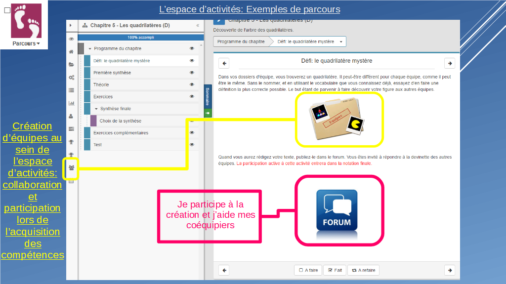The height and width of the screenshot is (284, 506).
Task: Click the tree panel scrollbar up arrow
Action: click(x=201, y=45)
